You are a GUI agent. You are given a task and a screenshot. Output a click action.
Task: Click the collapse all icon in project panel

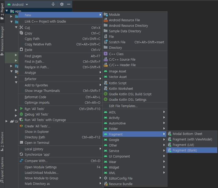[x=53, y=4]
